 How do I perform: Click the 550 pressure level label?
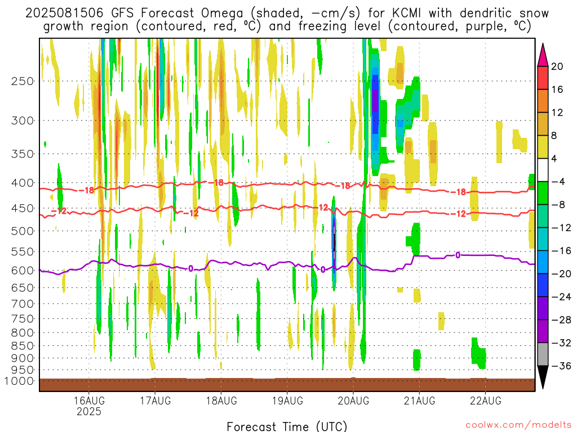coord(23,251)
